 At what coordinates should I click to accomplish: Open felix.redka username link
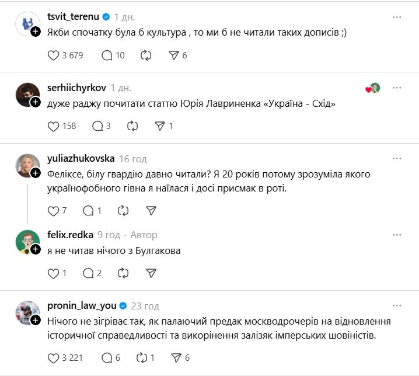point(70,235)
